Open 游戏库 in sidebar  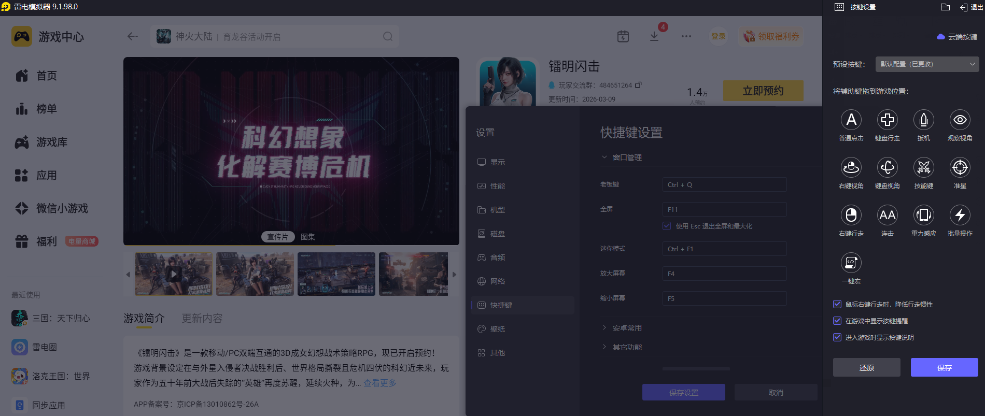click(41, 142)
